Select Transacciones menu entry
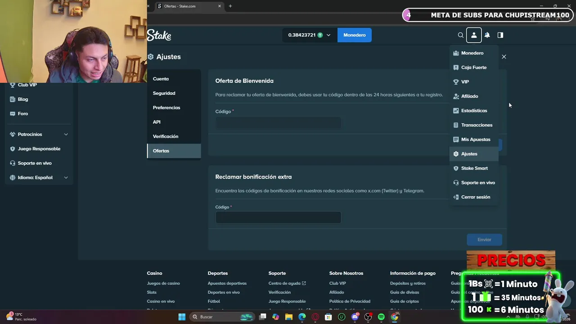576x324 pixels. [474, 125]
